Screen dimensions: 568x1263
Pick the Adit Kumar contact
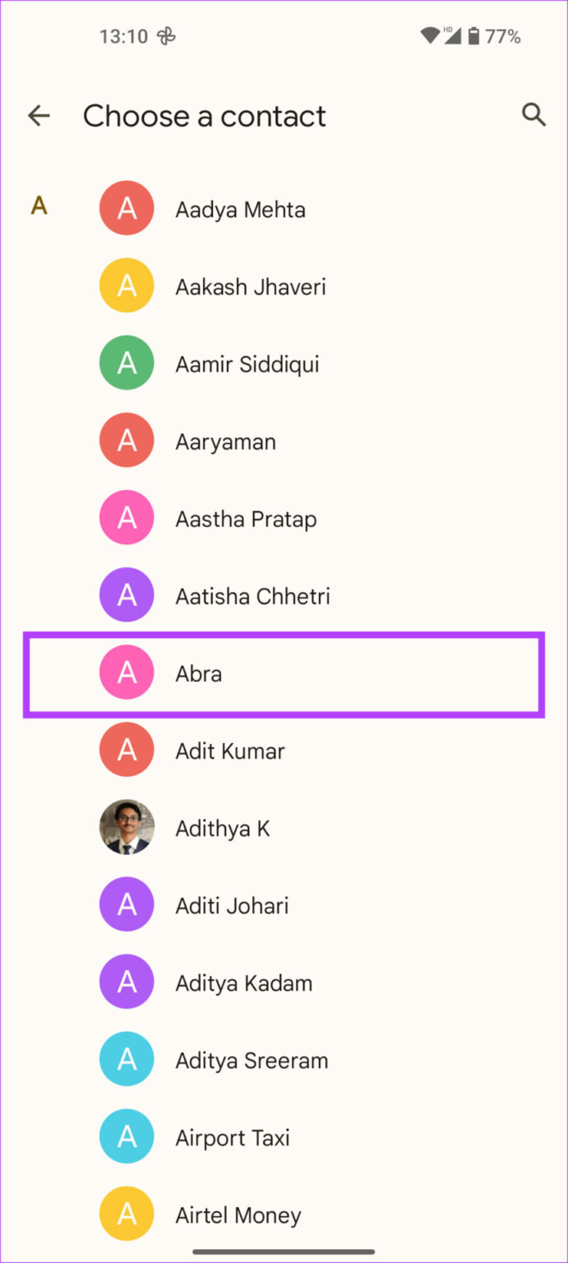[230, 751]
